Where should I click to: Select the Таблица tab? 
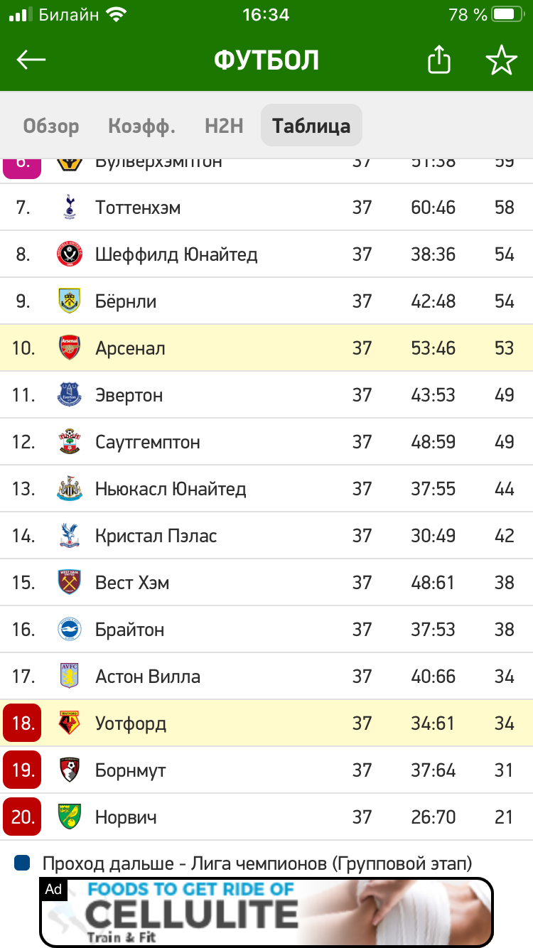311,126
